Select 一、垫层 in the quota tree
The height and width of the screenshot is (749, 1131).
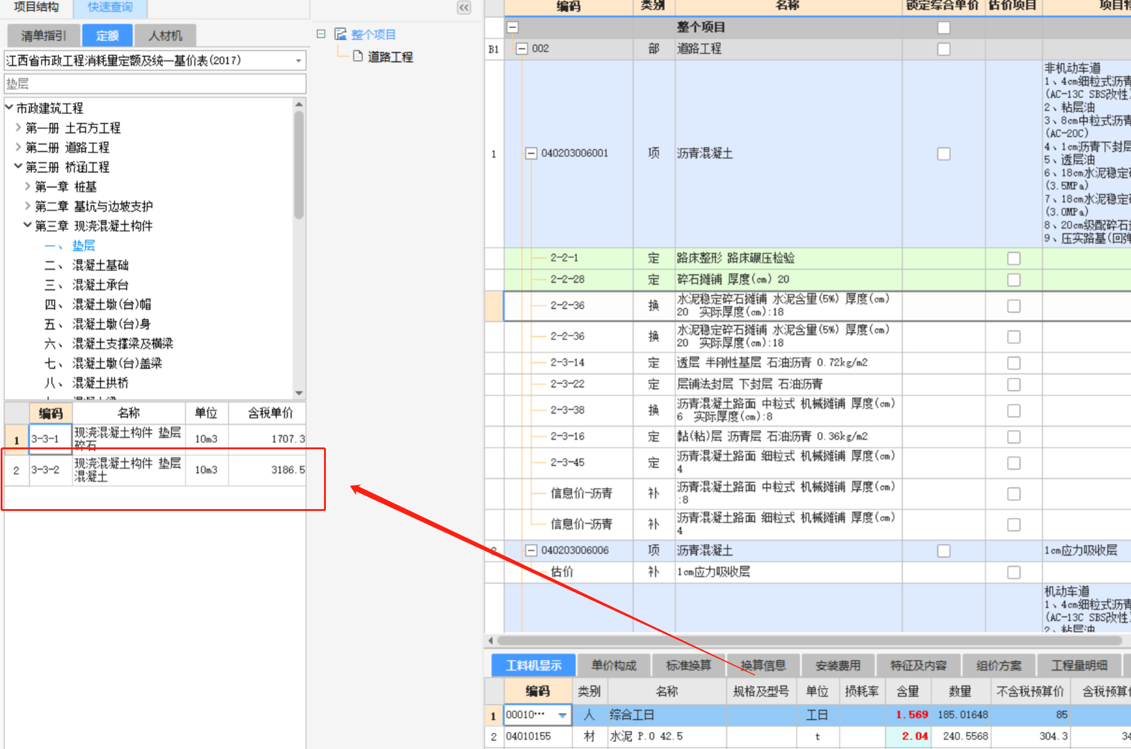70,246
